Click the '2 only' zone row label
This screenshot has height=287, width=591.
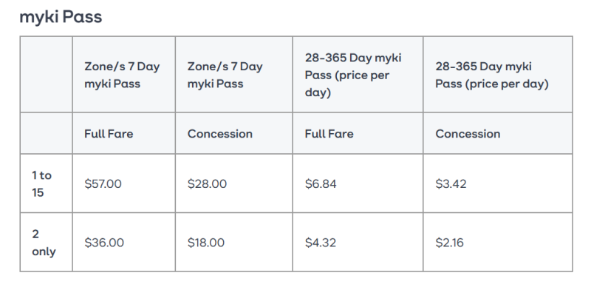pyautogui.click(x=44, y=243)
